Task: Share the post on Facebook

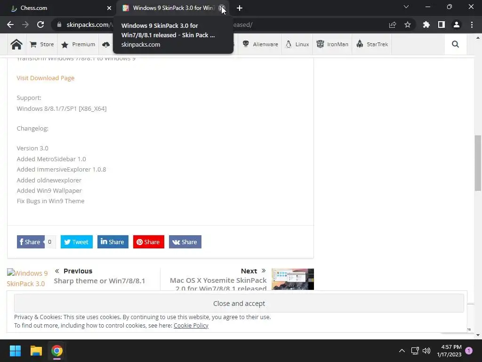Action: coord(31,242)
